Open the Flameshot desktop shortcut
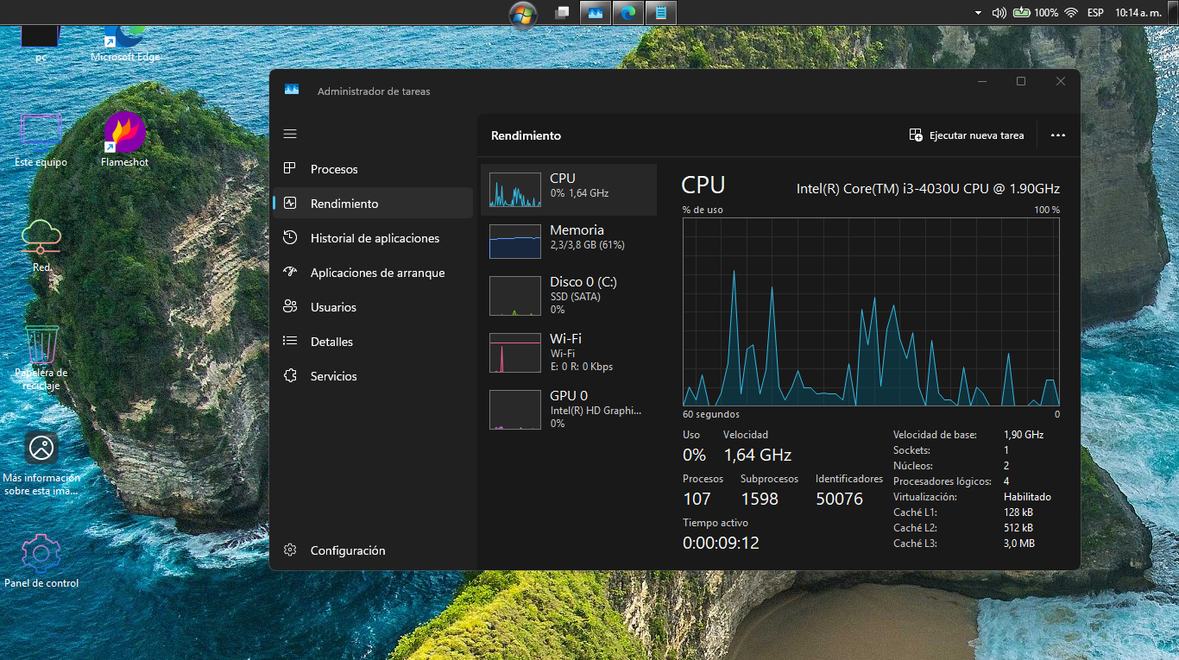The width and height of the screenshot is (1179, 660). (125, 134)
